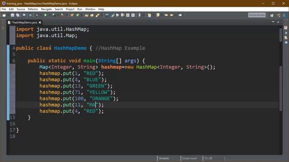Open dropdown beside Back arrow
The height and width of the screenshot is (162, 289).
[176, 15]
